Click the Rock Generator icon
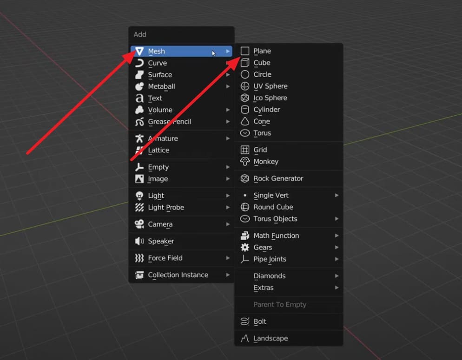The width and height of the screenshot is (462, 360). tap(245, 178)
